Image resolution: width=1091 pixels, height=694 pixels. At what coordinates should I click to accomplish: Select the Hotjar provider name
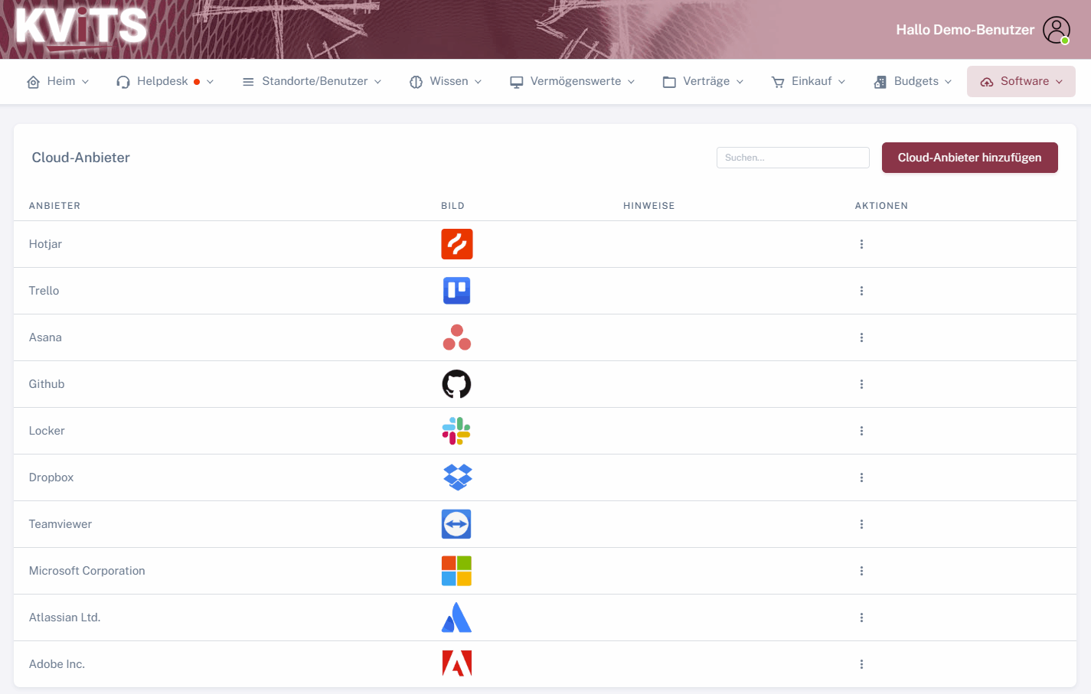coord(45,244)
